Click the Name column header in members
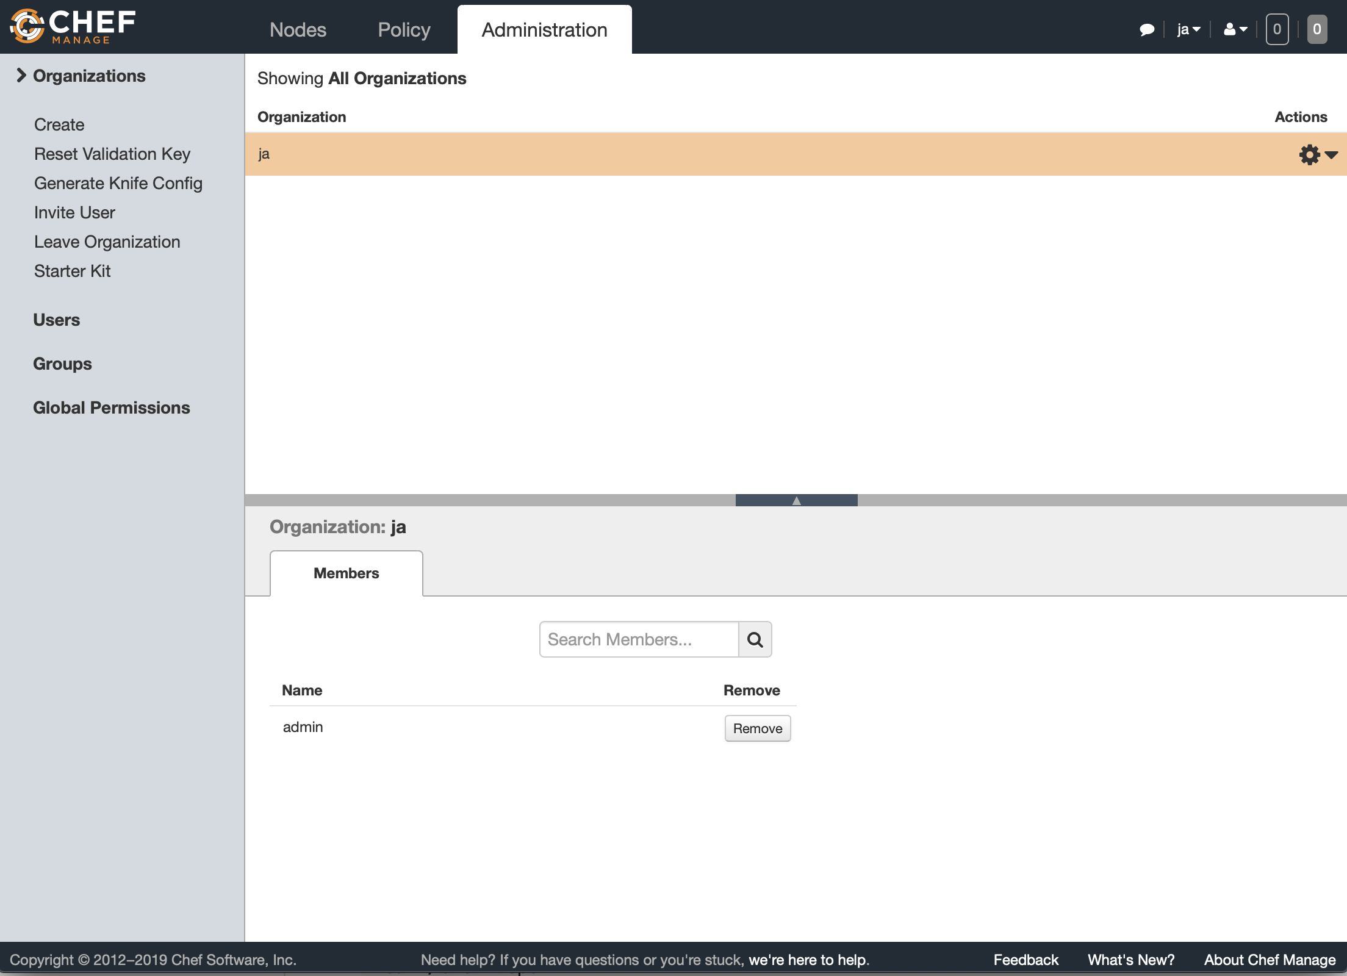 pos(302,691)
